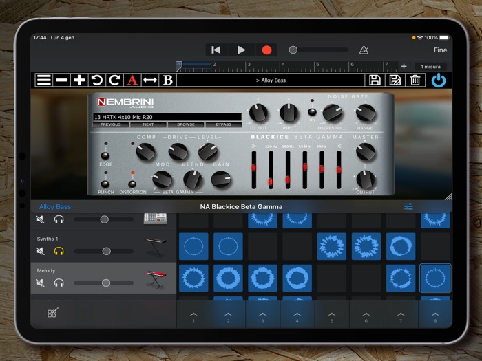Toggle the noise gate ON switch
482x361 pixels.
coord(312,112)
